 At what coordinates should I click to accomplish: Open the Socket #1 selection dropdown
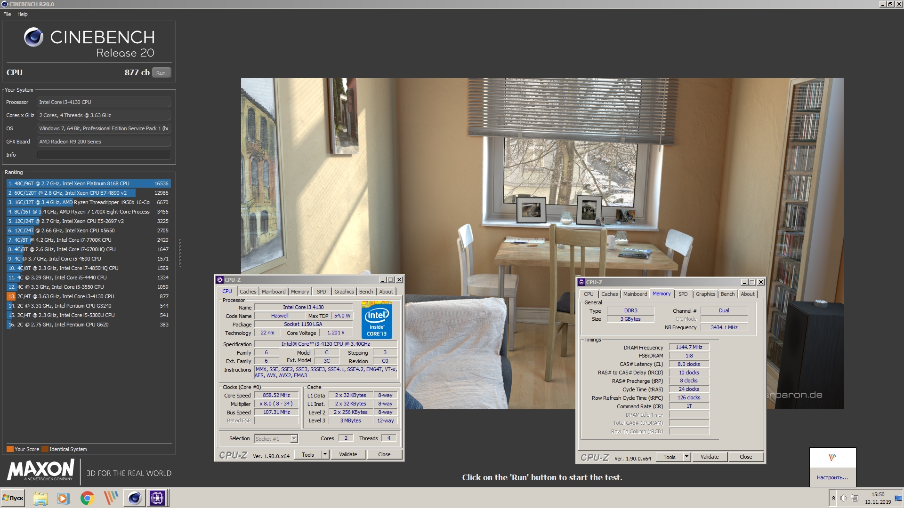coord(276,439)
